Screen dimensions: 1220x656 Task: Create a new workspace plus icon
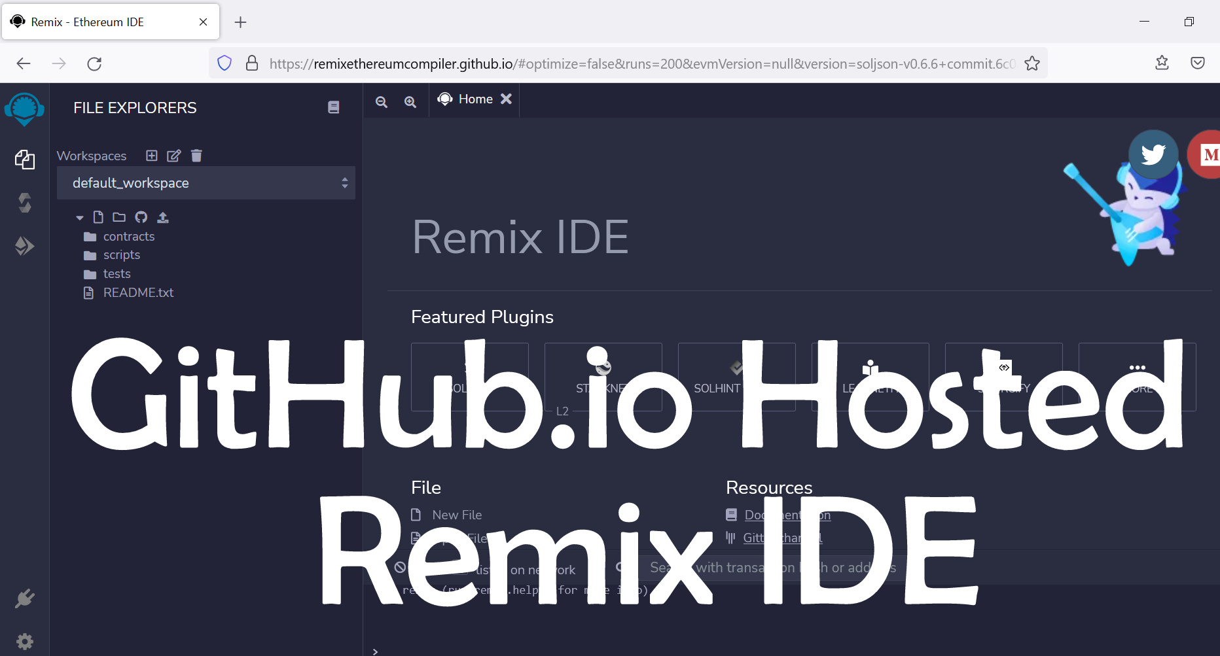point(152,156)
